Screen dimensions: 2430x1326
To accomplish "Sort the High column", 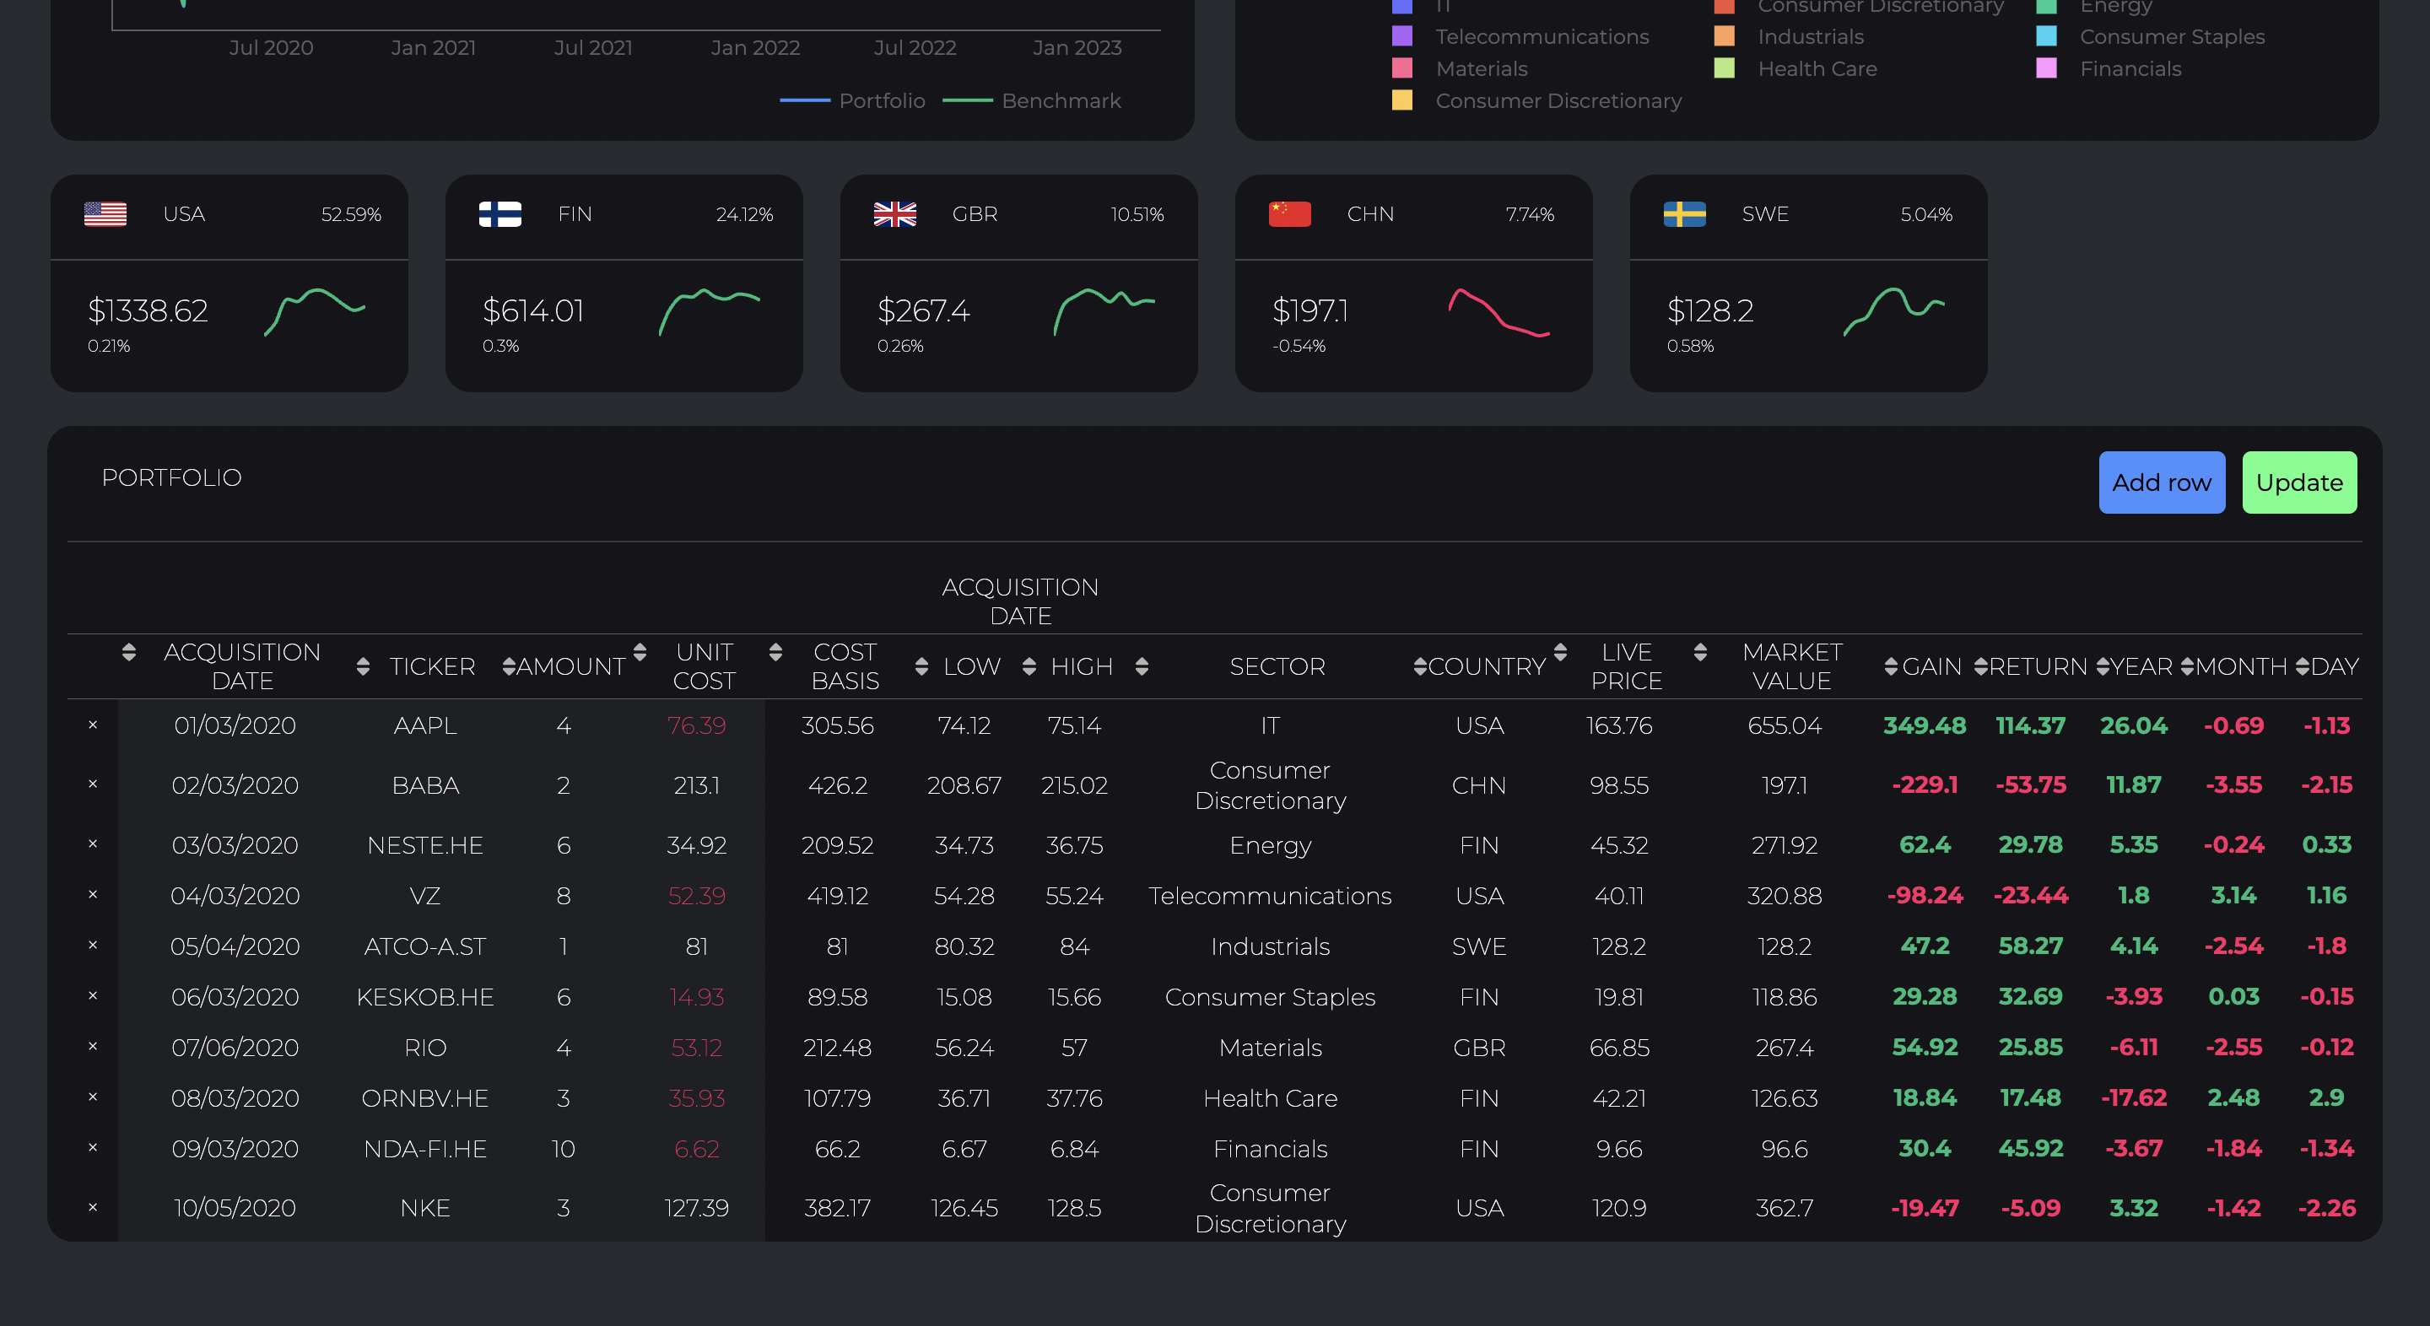I will [1029, 666].
